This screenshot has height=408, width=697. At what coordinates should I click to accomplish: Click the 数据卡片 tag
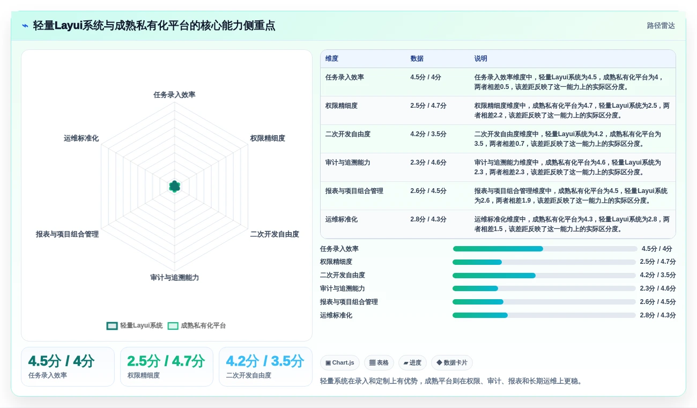point(452,362)
